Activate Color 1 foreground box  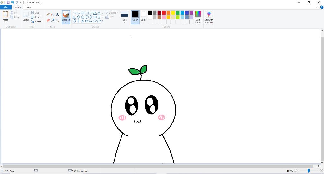coord(135,17)
